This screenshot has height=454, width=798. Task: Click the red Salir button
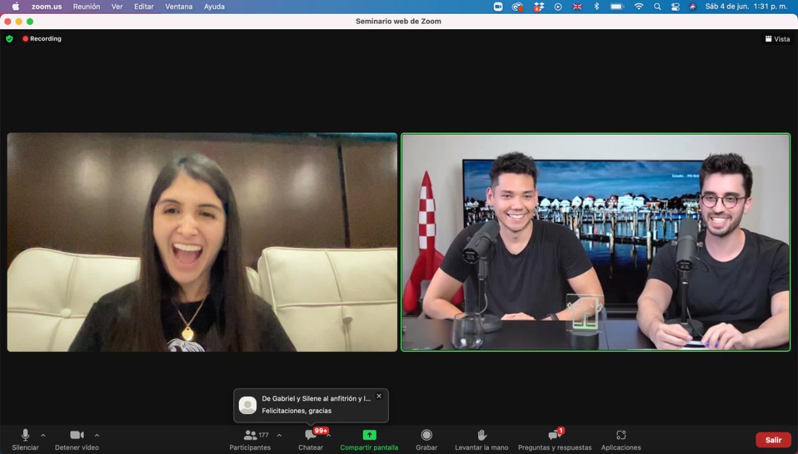(x=773, y=439)
